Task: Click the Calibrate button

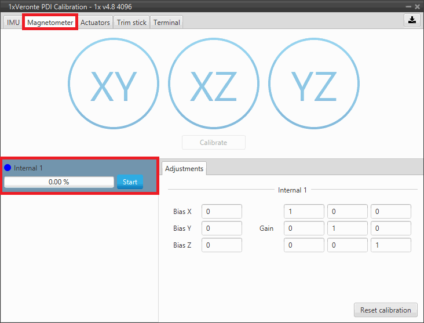Action: coord(214,143)
